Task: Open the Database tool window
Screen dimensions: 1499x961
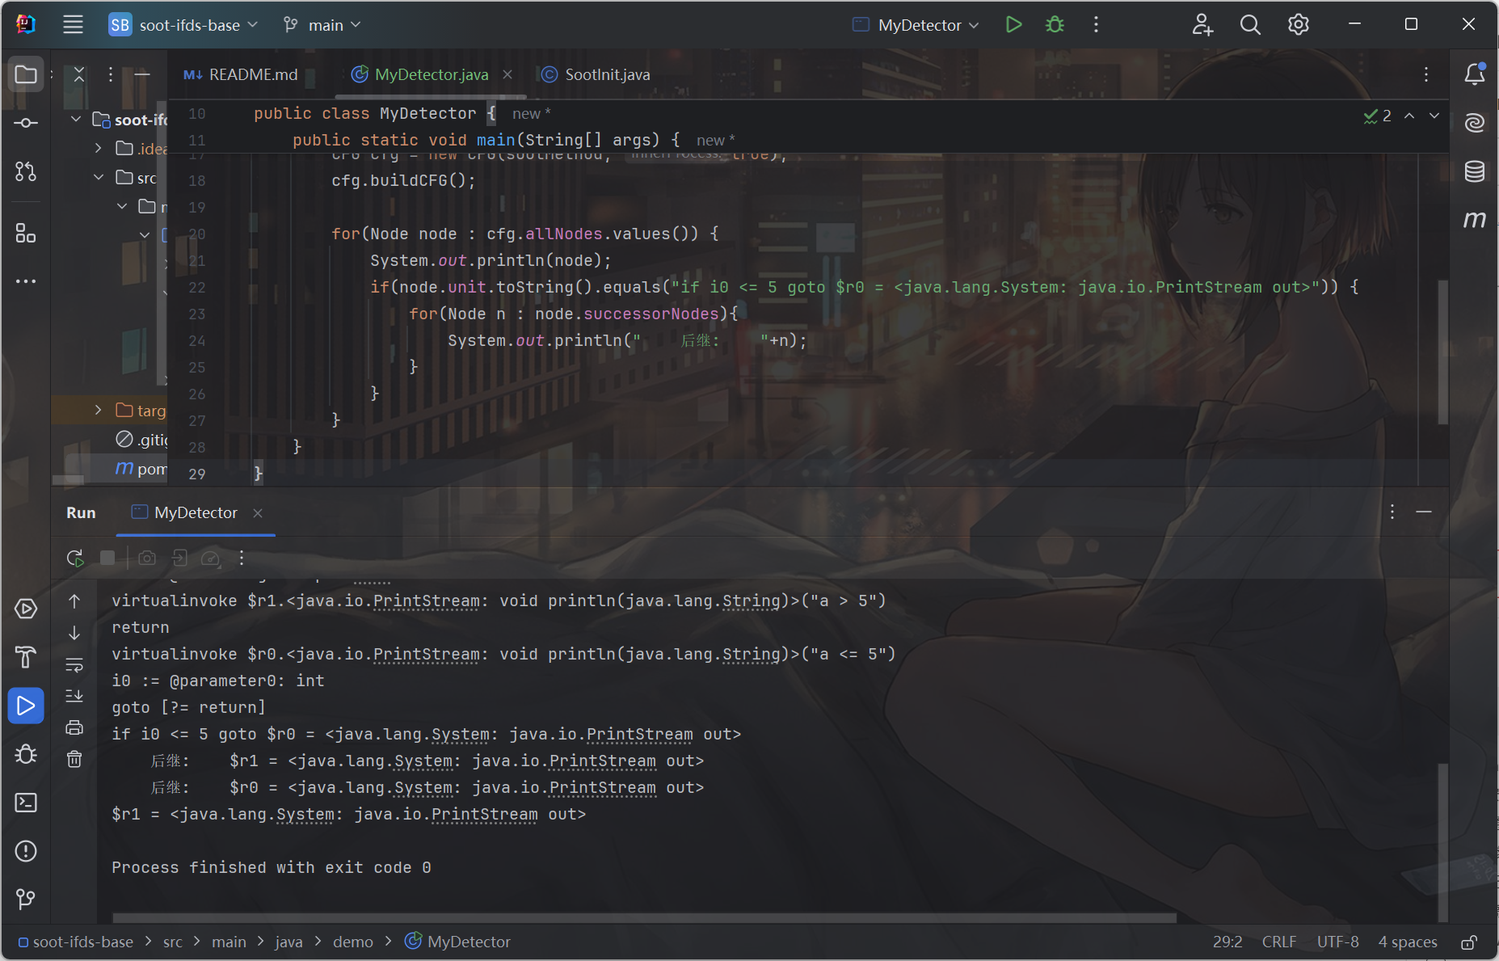Action: pyautogui.click(x=1474, y=171)
